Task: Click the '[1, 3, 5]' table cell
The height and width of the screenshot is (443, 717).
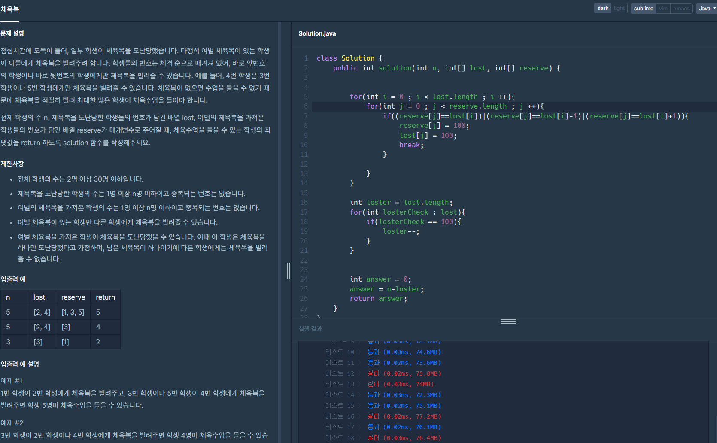Action: click(x=73, y=313)
